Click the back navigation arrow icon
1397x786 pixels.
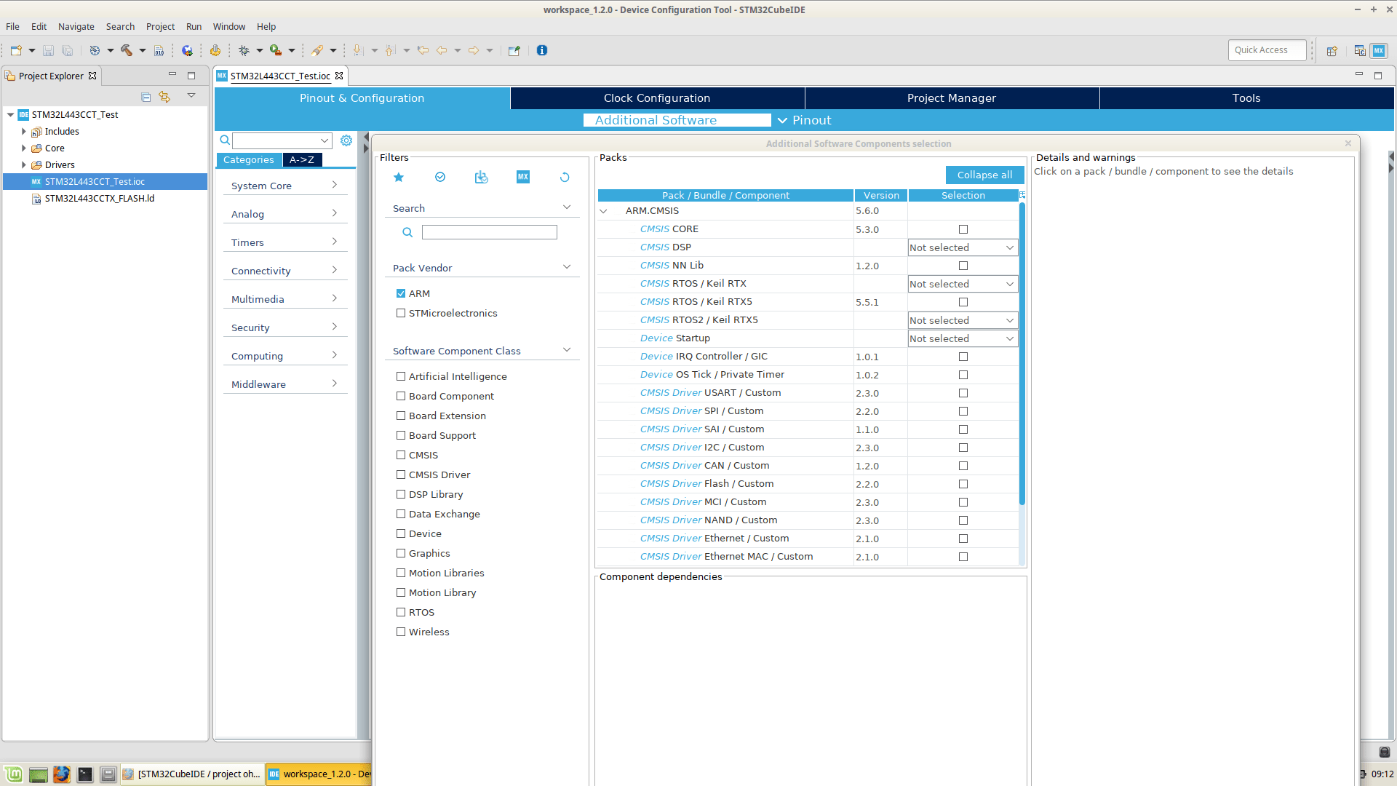442,50
